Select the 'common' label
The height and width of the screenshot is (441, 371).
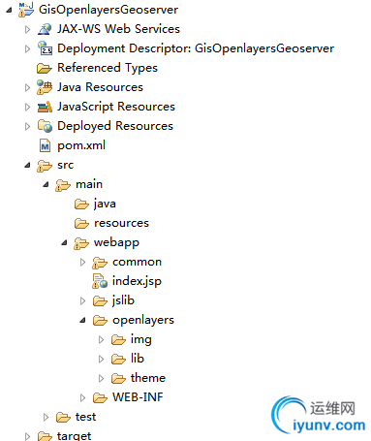pyautogui.click(x=137, y=262)
